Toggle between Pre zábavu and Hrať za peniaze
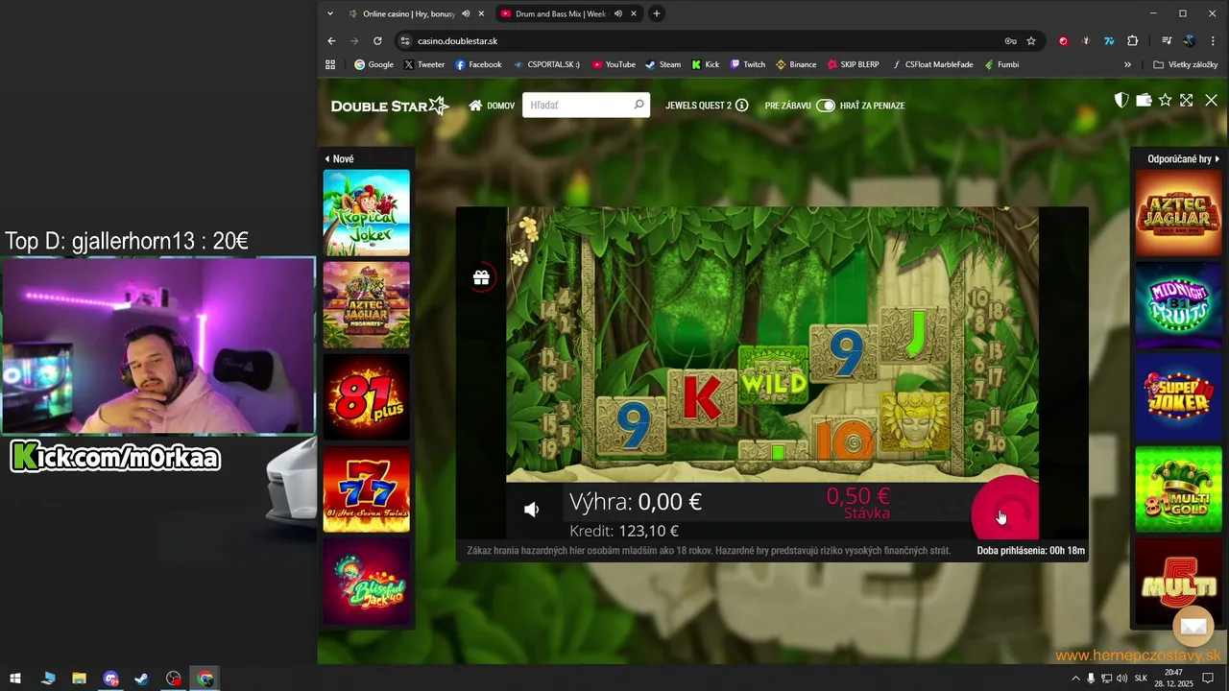This screenshot has height=691, width=1229. [x=826, y=106]
